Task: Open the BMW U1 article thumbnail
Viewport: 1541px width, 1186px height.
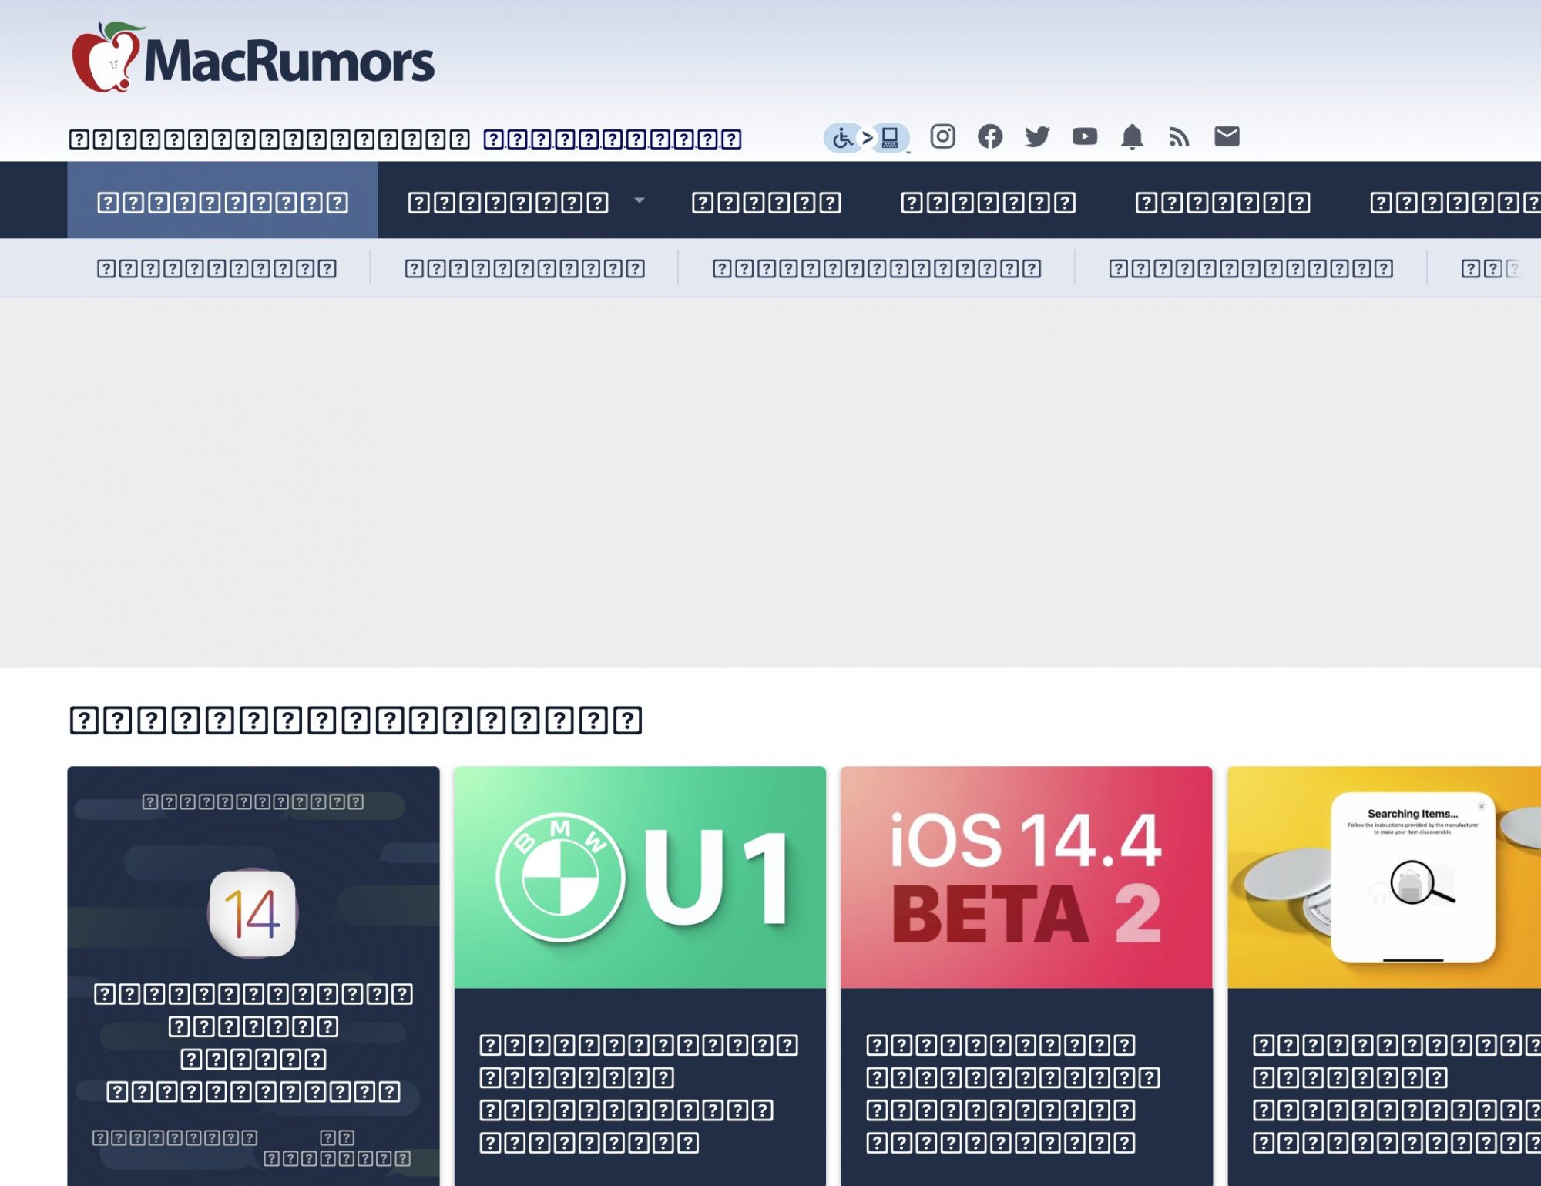Action: [x=640, y=877]
